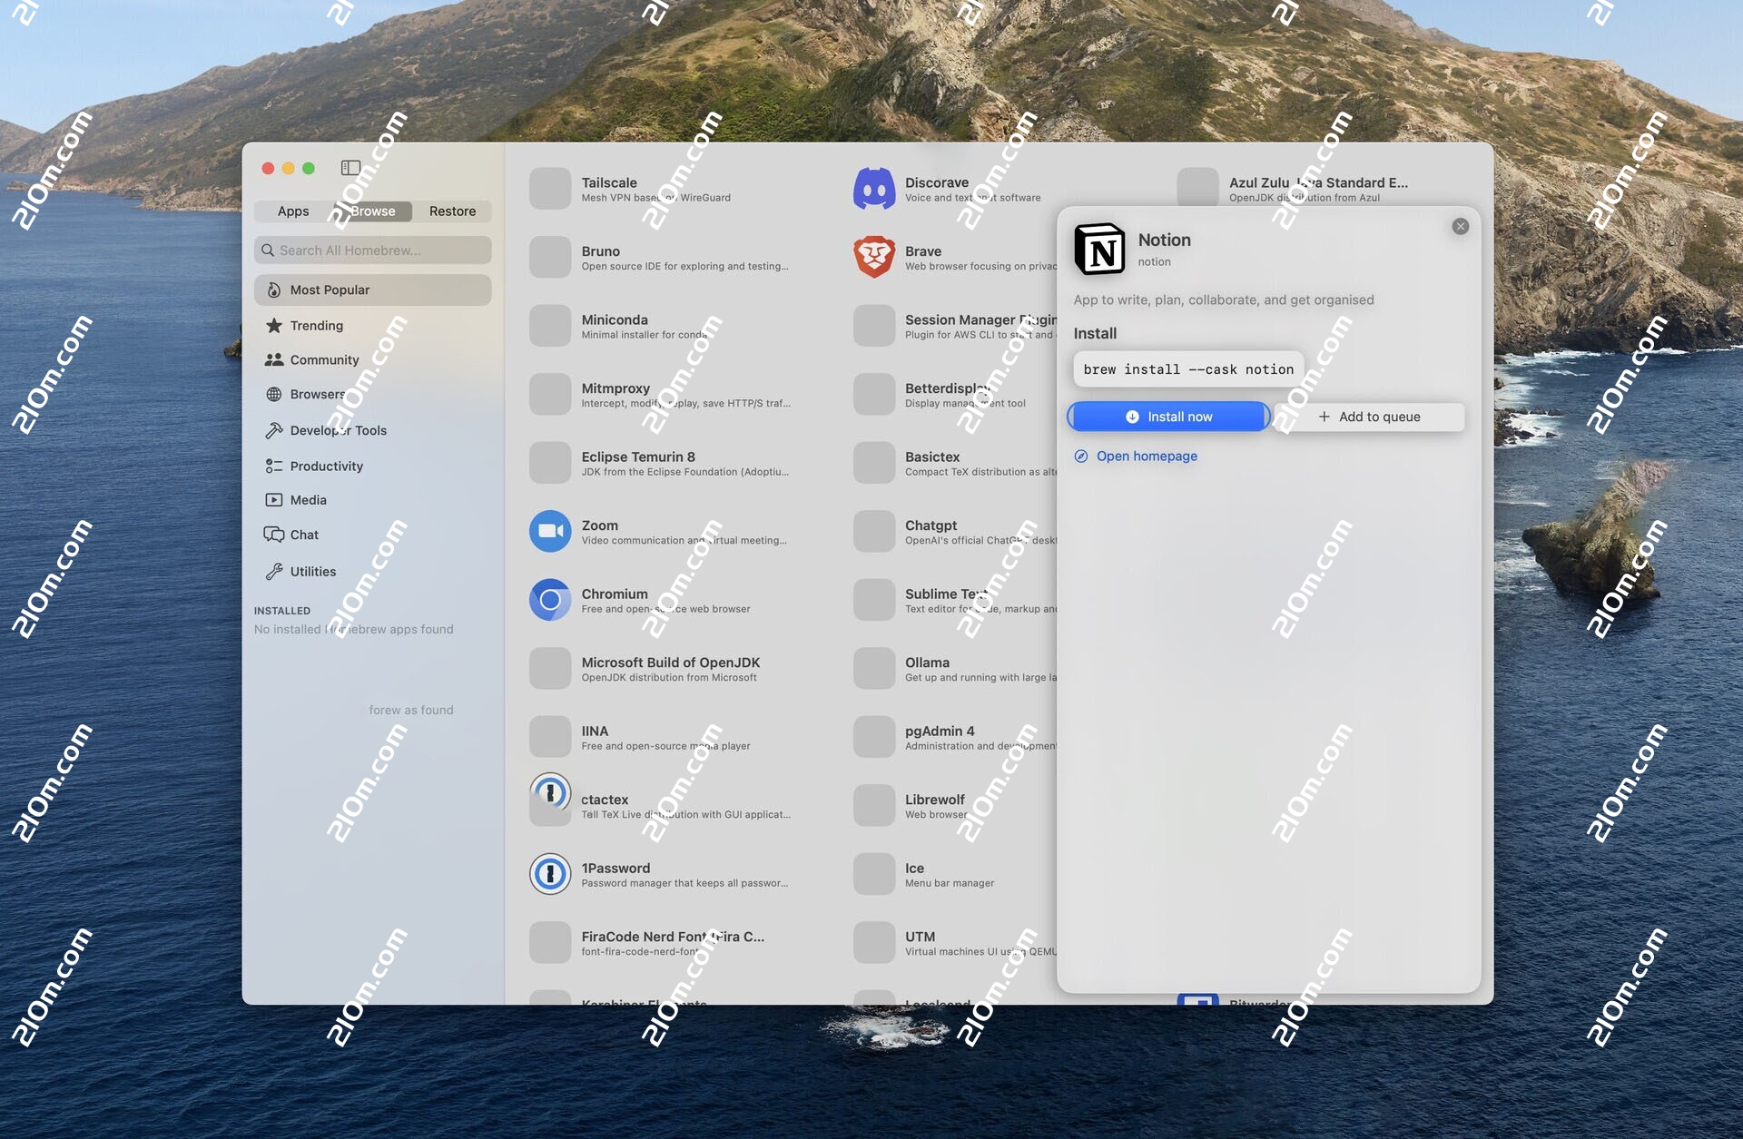Click the Media play icon

coord(274,500)
